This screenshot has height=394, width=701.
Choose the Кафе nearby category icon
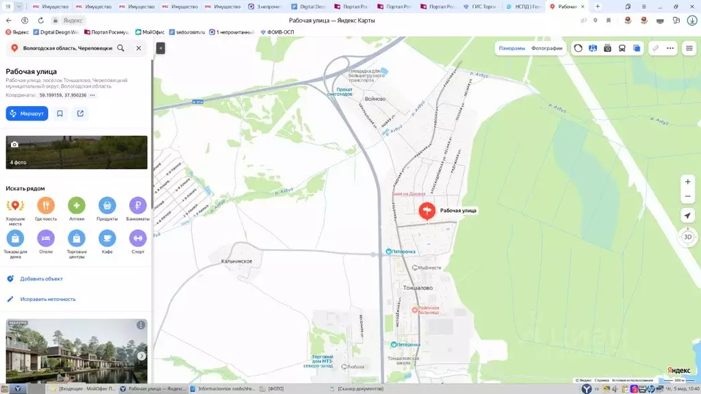107,238
